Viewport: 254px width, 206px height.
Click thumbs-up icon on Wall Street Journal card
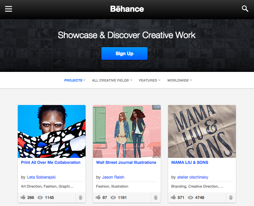(98, 197)
